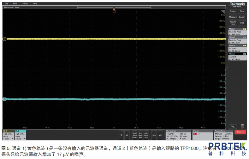Click the Measure button
Viewport: 249px width, 159px height.
[x=233, y=17]
